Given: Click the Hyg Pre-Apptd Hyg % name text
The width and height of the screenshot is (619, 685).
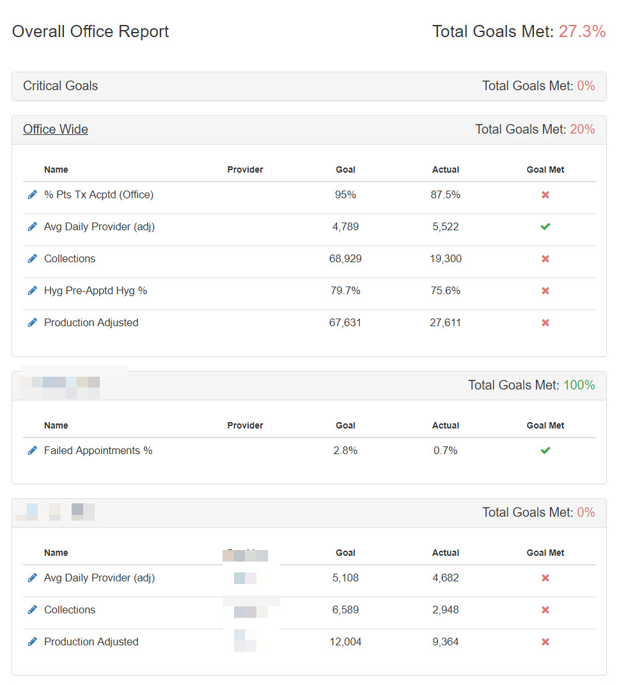Looking at the screenshot, I should pos(95,290).
